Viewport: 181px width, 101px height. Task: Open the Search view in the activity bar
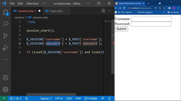click(5, 24)
